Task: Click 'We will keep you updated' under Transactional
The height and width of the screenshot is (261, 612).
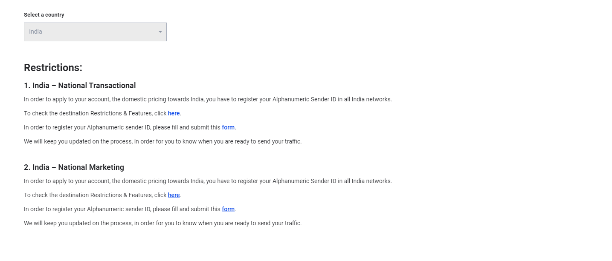Action: [162, 141]
